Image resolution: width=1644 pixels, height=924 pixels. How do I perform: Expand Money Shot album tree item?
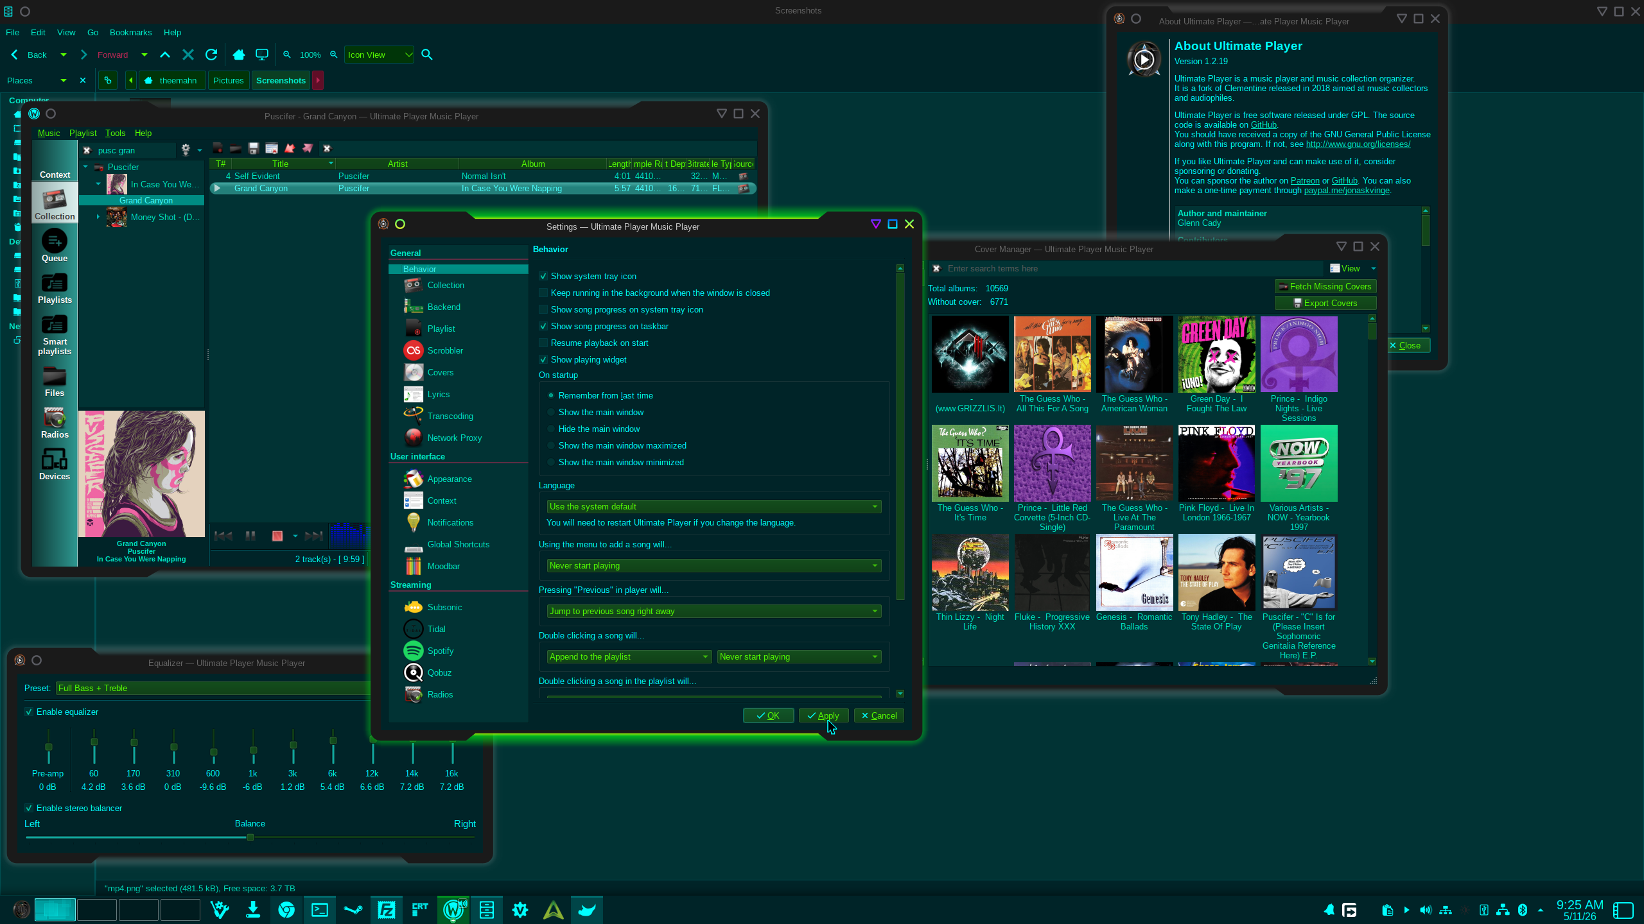click(x=98, y=217)
